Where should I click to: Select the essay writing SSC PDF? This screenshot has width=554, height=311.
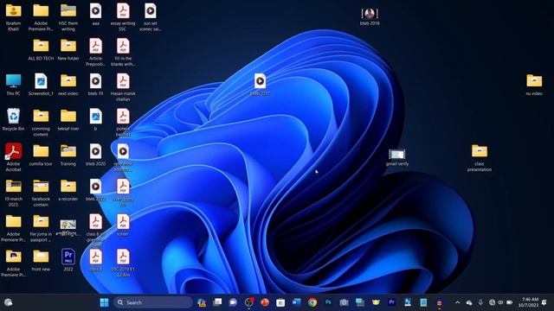(x=123, y=17)
